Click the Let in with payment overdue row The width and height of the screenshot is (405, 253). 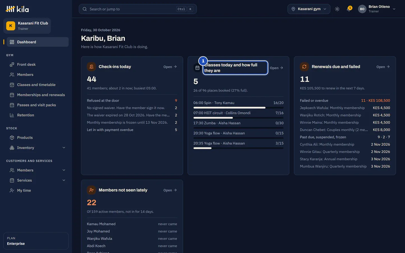click(132, 130)
